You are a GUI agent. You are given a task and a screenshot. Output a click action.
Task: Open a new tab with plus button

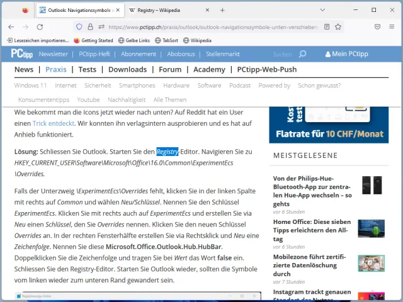pos(222,10)
